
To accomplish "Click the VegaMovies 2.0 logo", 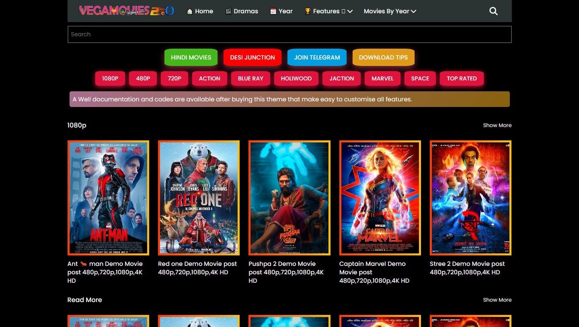I will (x=127, y=11).
